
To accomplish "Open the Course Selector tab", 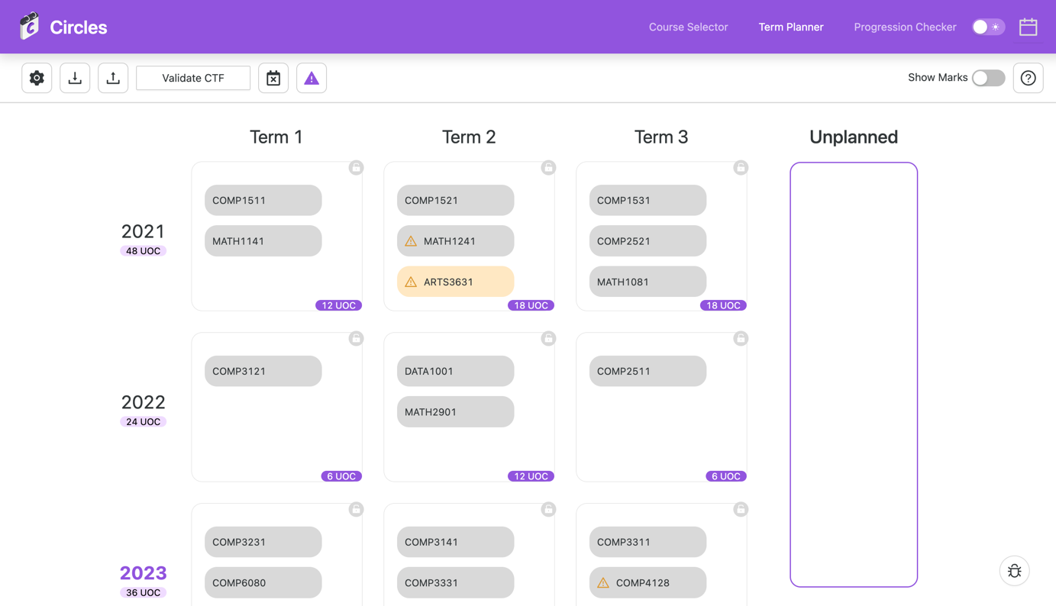I will pyautogui.click(x=688, y=27).
